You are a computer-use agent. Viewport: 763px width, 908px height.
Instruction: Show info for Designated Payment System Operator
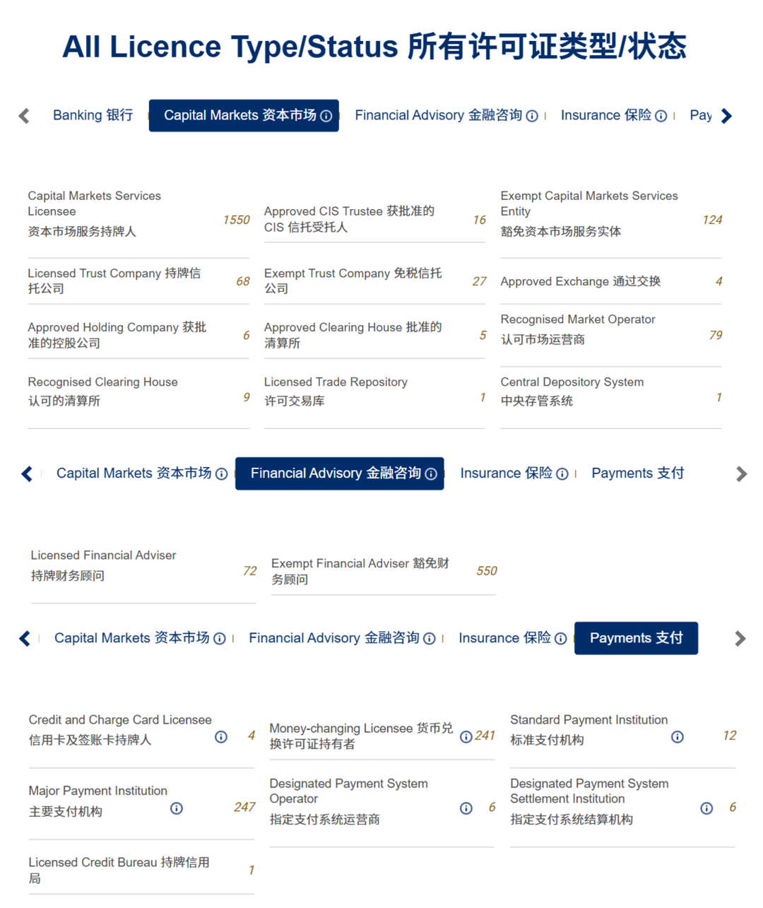(x=466, y=808)
